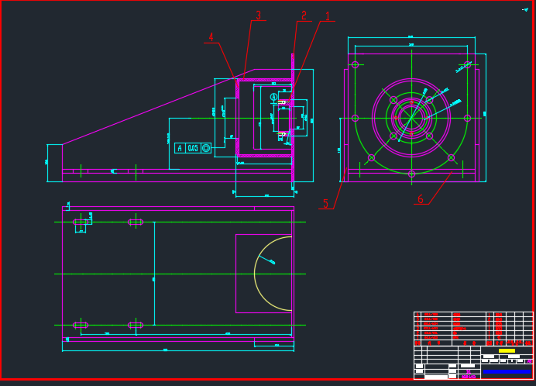Select part callout number 3
Screen dimensions: 536x386
point(259,15)
